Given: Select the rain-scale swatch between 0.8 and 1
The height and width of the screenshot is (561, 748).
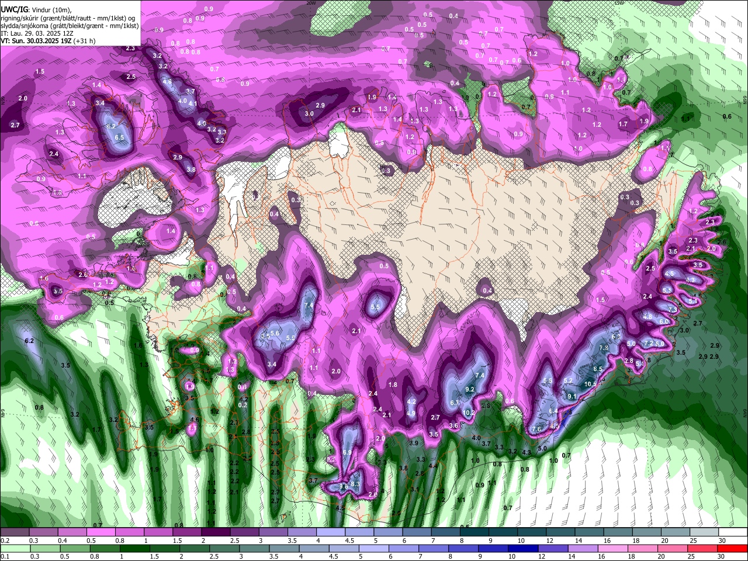Looking at the screenshot, I should click(x=105, y=548).
